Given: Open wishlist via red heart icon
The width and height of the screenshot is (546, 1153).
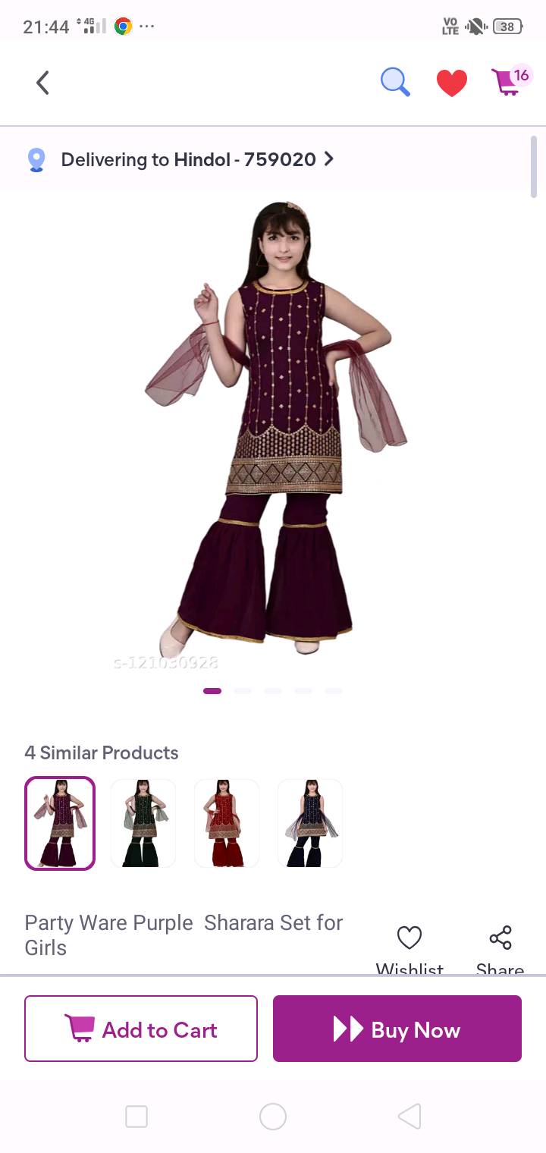Looking at the screenshot, I should pos(452,83).
